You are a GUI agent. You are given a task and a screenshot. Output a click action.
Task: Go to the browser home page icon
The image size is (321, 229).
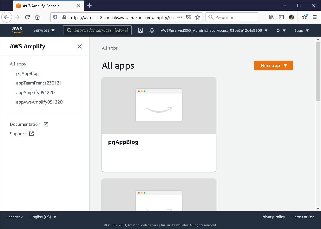point(37,17)
